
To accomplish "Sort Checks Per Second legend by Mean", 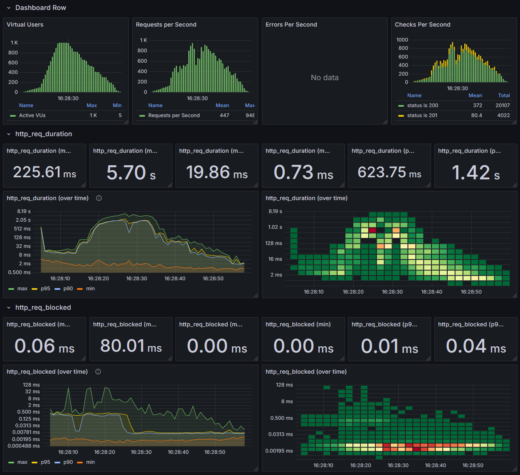I will tap(476, 95).
